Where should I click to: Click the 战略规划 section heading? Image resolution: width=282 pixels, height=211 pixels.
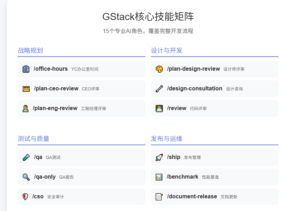26,50
